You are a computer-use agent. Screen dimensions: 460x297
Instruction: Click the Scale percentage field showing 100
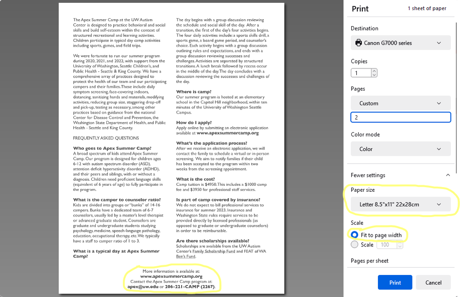click(x=386, y=245)
